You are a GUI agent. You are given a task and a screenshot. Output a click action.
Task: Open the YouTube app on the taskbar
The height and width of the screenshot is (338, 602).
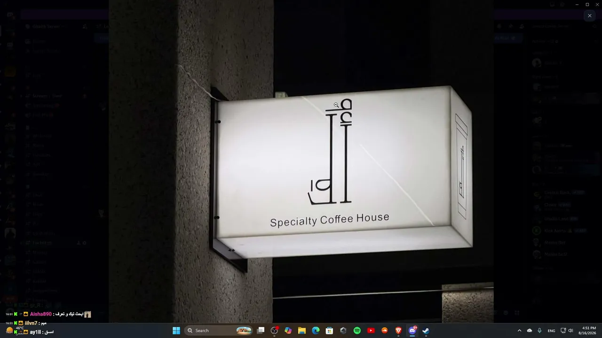371,330
